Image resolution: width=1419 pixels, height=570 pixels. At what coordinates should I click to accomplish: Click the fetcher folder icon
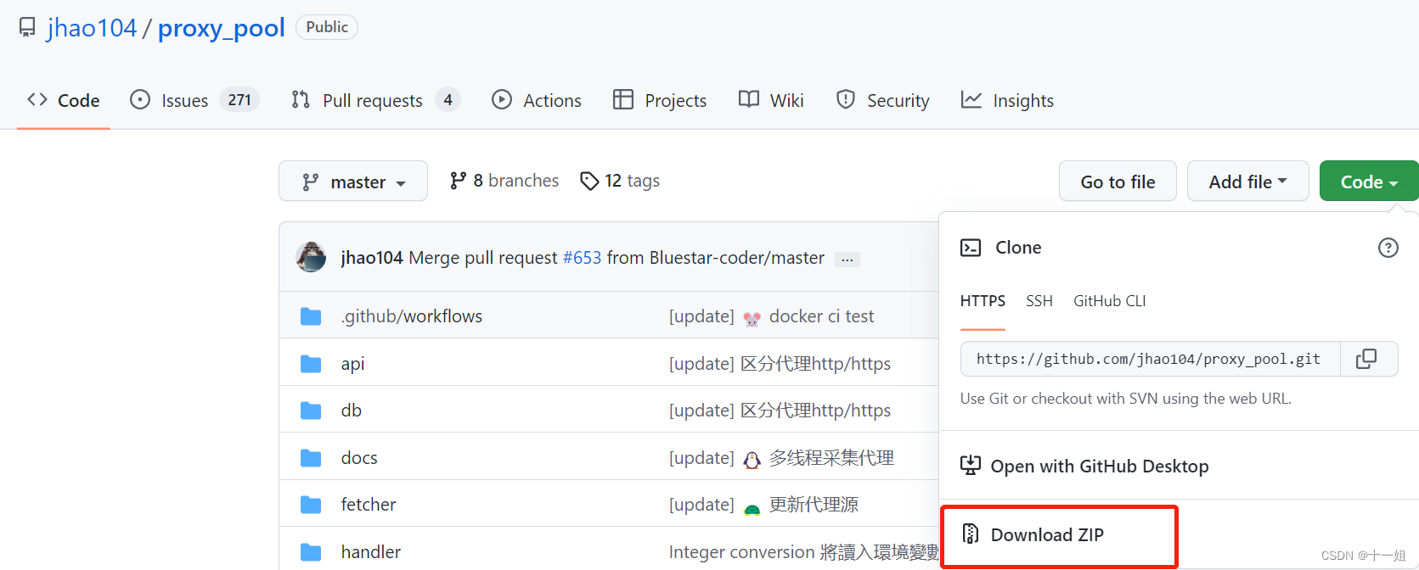point(311,505)
